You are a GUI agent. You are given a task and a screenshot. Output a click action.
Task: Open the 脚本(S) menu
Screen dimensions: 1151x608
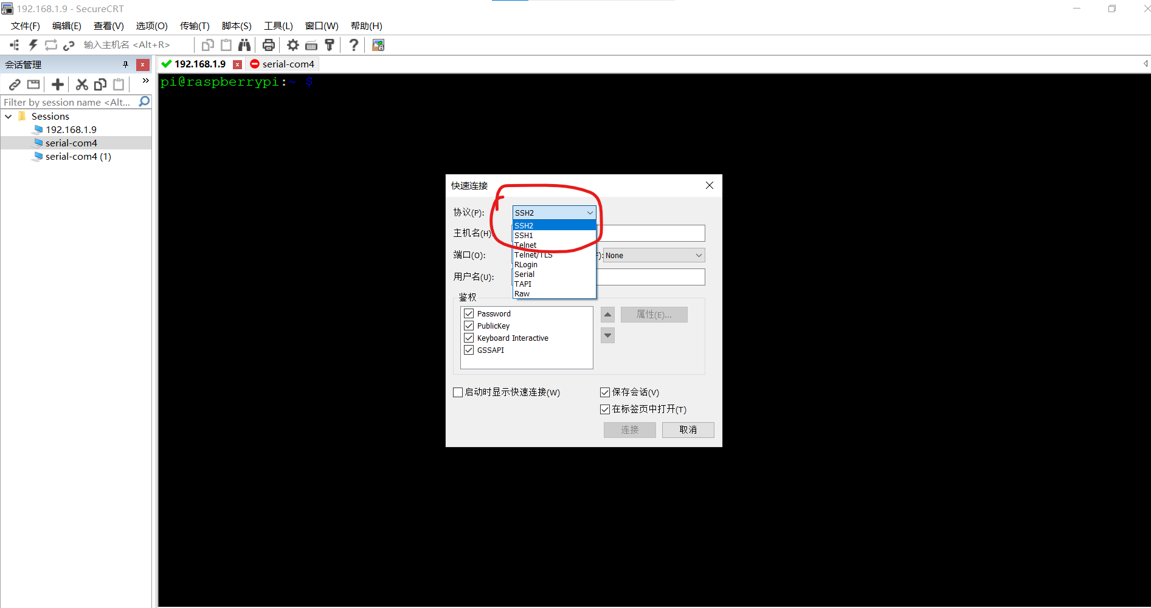pos(237,26)
